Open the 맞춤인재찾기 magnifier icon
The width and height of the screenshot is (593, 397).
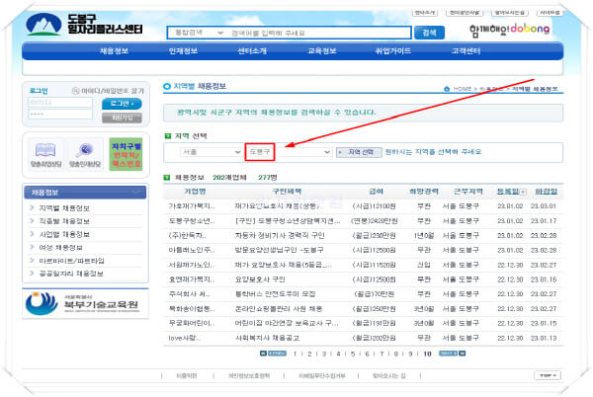pos(85,154)
